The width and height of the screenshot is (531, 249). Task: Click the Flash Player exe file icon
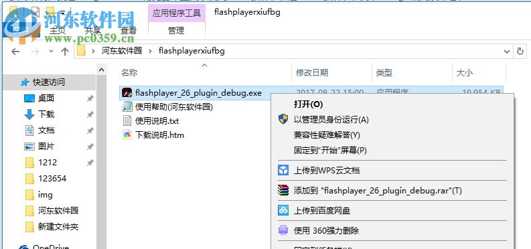point(127,92)
